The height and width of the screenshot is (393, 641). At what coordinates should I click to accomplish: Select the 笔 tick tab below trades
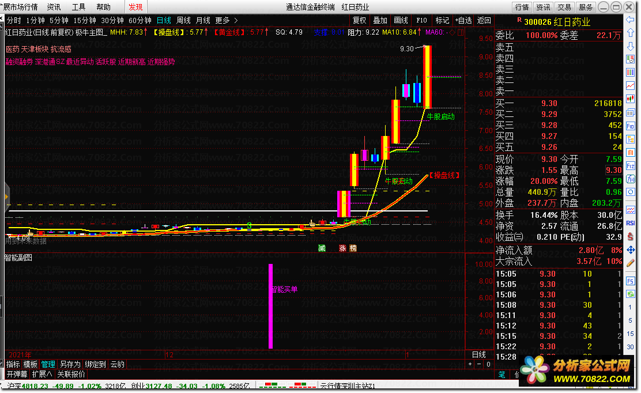click(502, 374)
